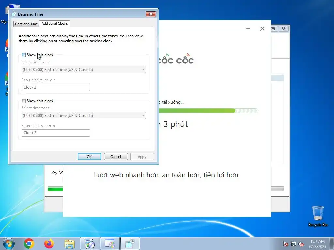
Task: Click the Additional clocks description text
Action: [x=81, y=38]
